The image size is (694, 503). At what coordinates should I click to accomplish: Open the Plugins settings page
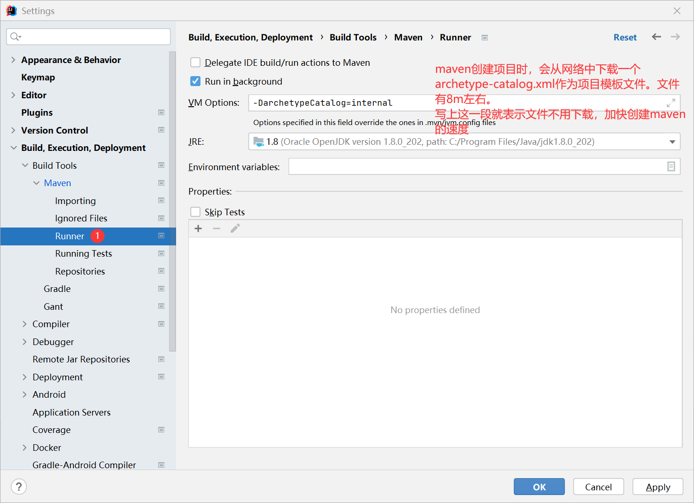[x=37, y=112]
